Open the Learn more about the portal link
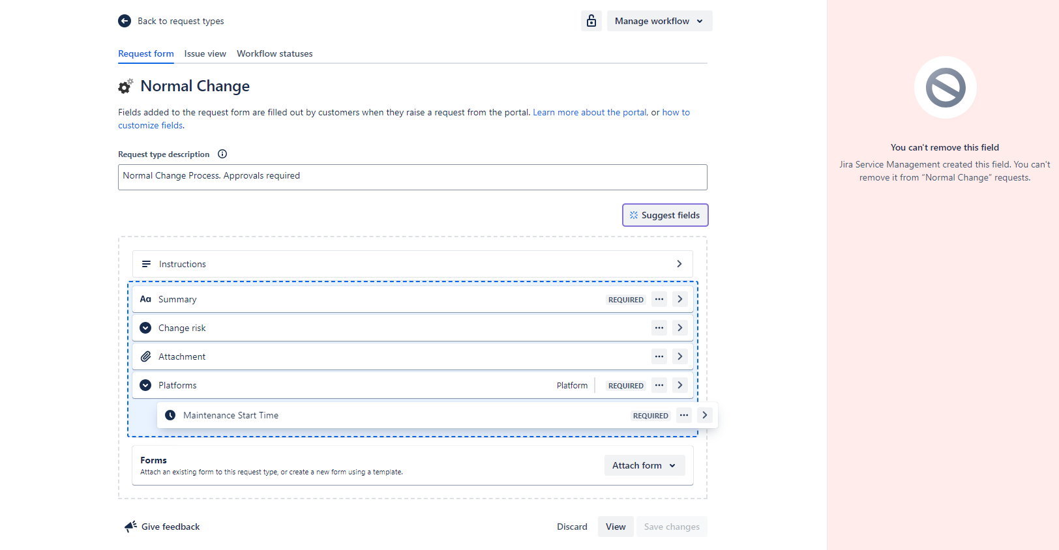This screenshot has height=550, width=1059. (x=590, y=112)
